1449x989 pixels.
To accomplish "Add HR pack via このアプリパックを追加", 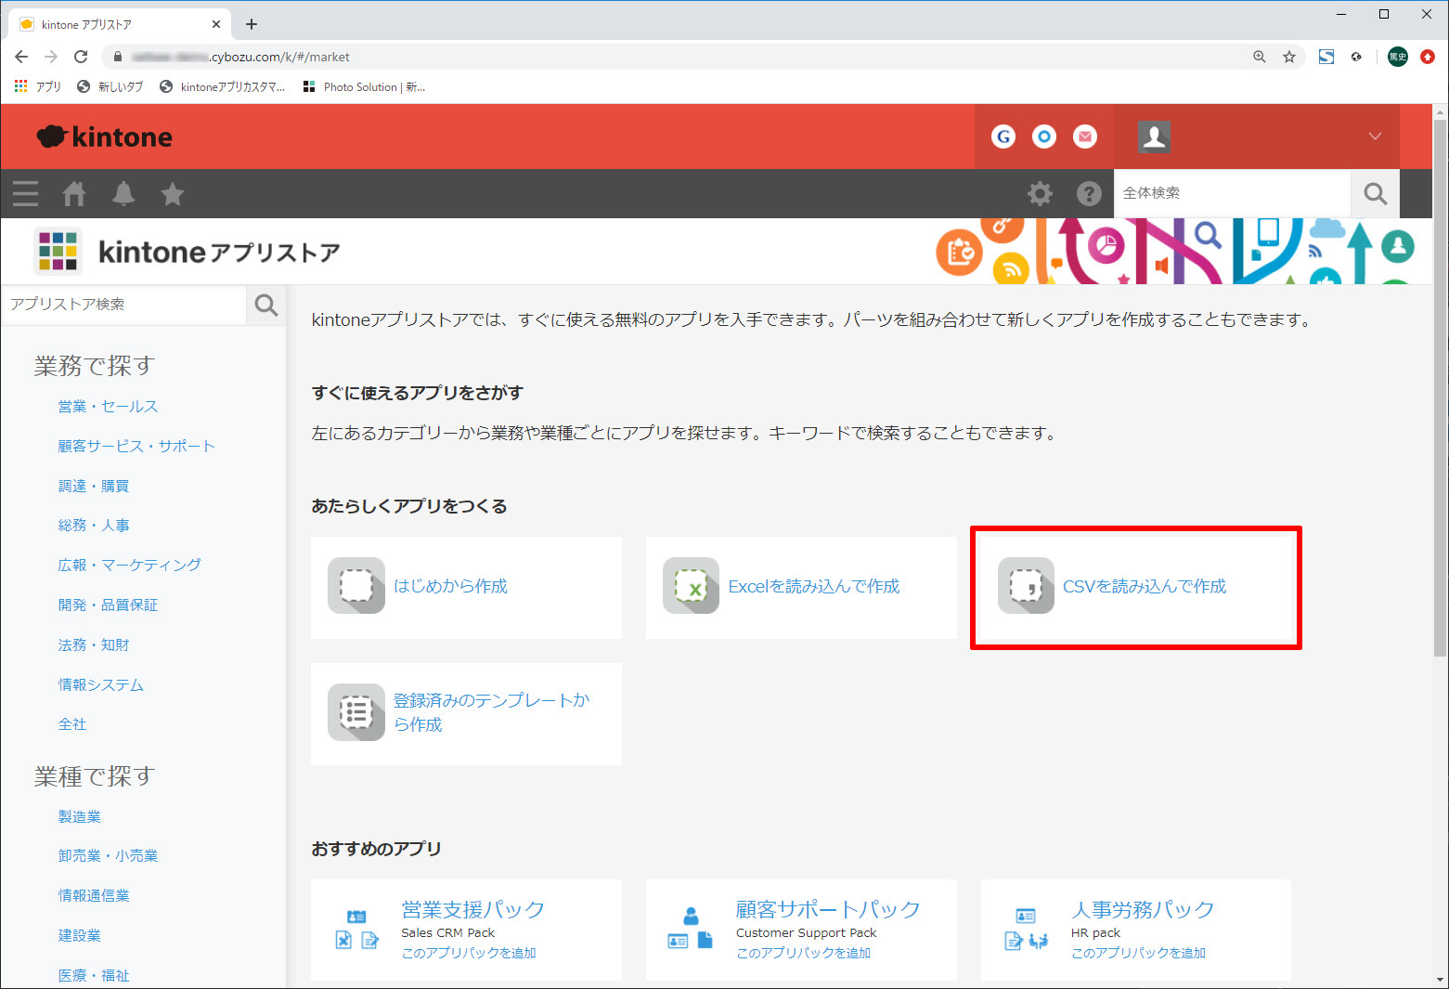I will coord(1138,953).
